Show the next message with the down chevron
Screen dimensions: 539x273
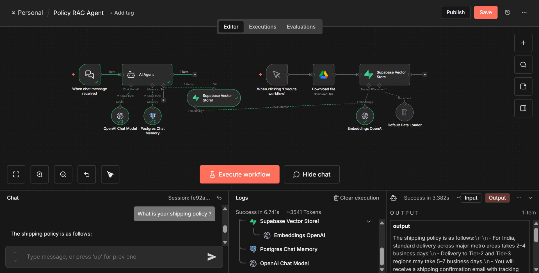pos(15,261)
